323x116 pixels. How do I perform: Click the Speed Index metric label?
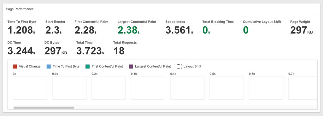pyautogui.click(x=175, y=22)
